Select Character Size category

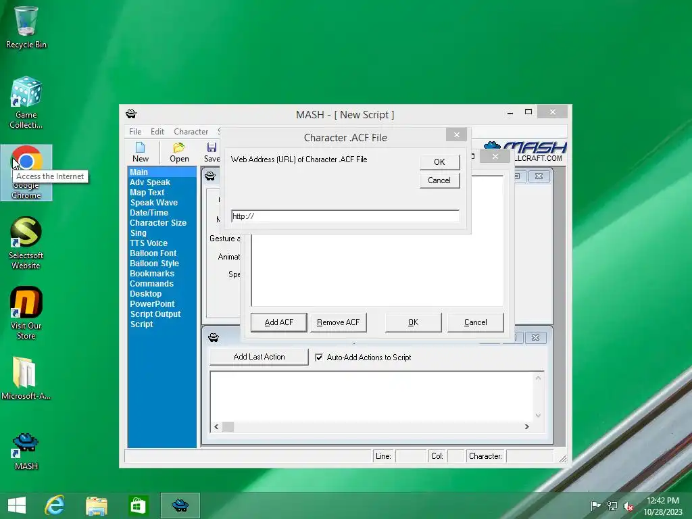coord(162,223)
